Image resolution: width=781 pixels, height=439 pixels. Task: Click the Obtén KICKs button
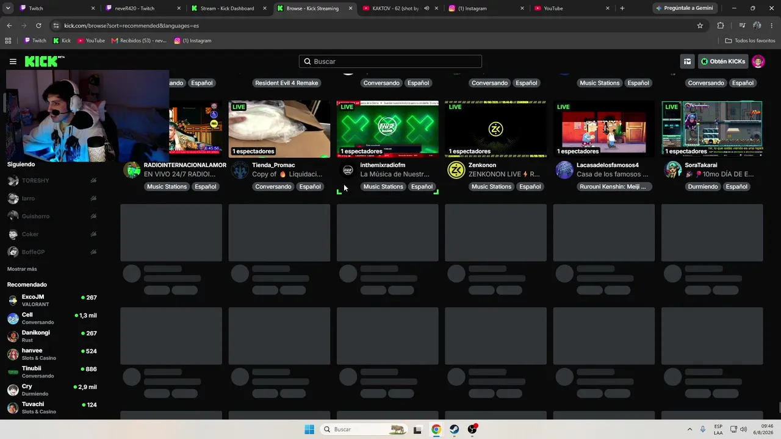[x=723, y=62]
